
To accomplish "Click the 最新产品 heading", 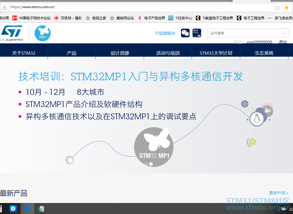I will pos(14,193).
